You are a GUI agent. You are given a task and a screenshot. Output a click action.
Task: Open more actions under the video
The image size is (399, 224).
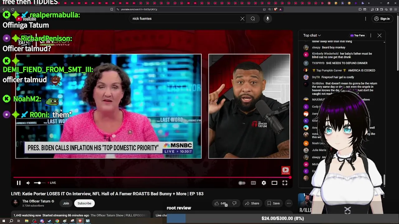(289, 203)
